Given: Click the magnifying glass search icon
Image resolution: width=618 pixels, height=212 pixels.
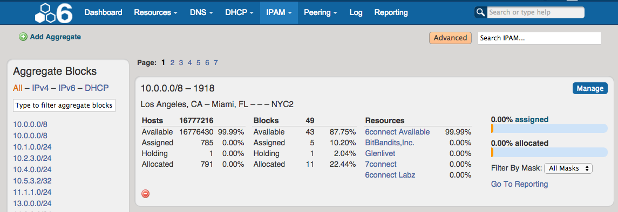Looking at the screenshot, I should click(480, 12).
